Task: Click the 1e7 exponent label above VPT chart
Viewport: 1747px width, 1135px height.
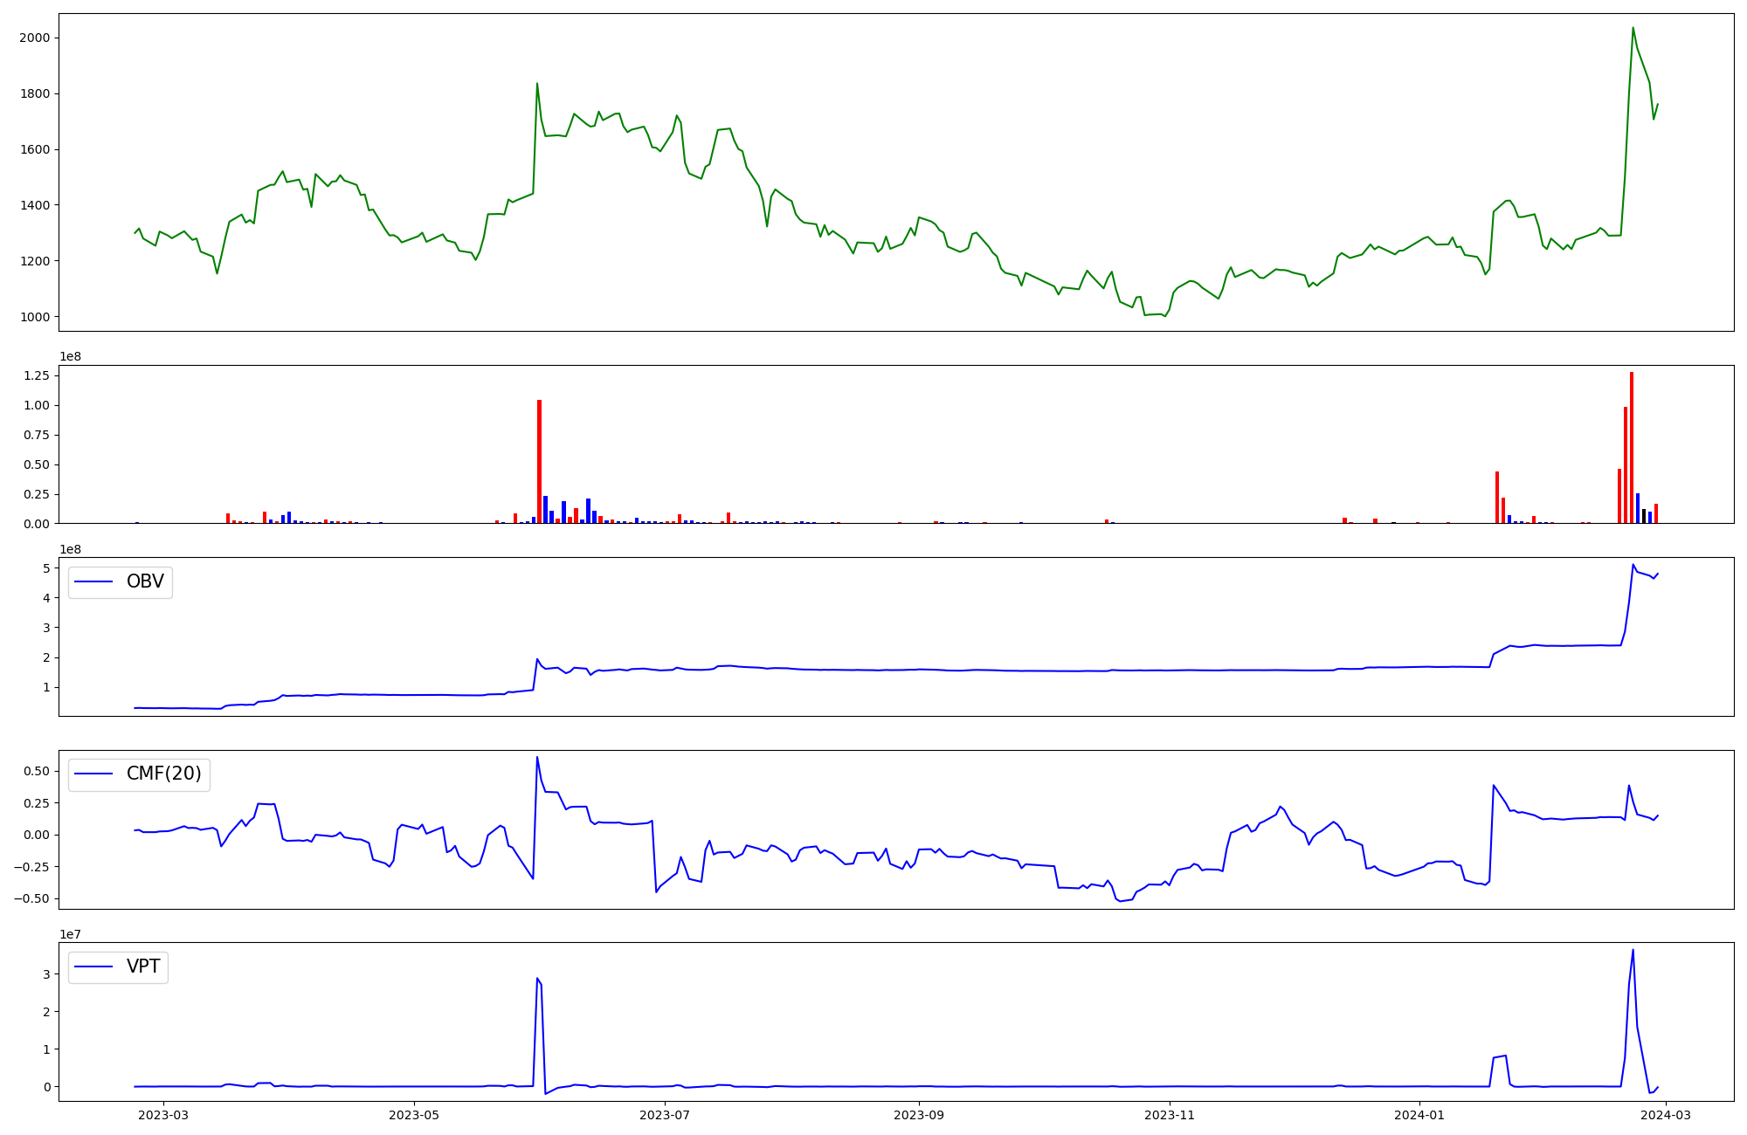Action: point(68,934)
